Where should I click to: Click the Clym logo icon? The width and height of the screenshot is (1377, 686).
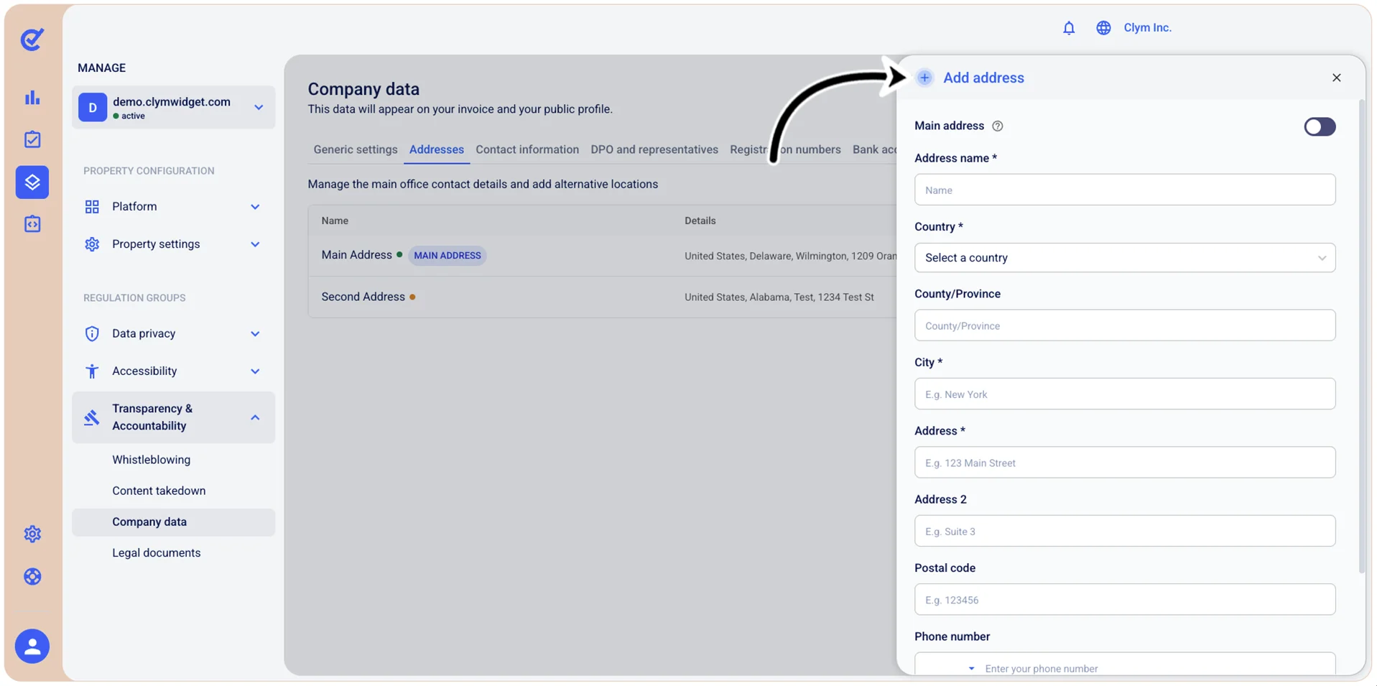[32, 39]
